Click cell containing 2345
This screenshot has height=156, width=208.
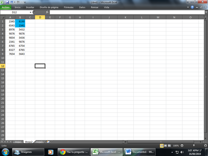10,21
